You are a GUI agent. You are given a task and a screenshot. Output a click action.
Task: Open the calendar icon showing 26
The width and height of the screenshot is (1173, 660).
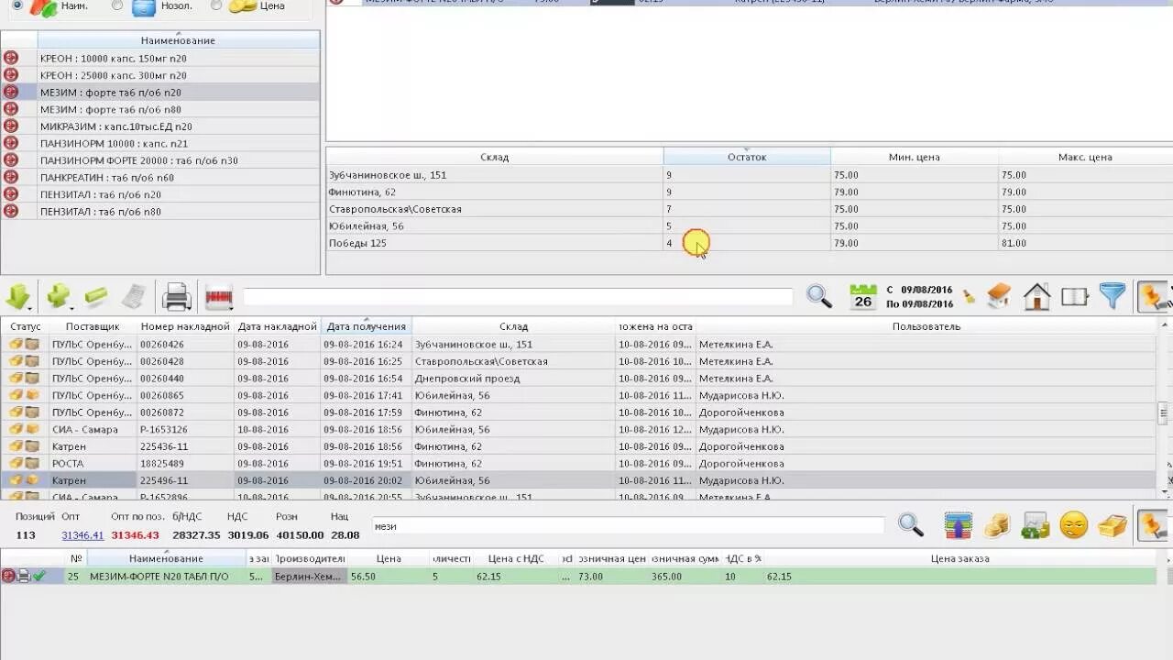click(863, 296)
